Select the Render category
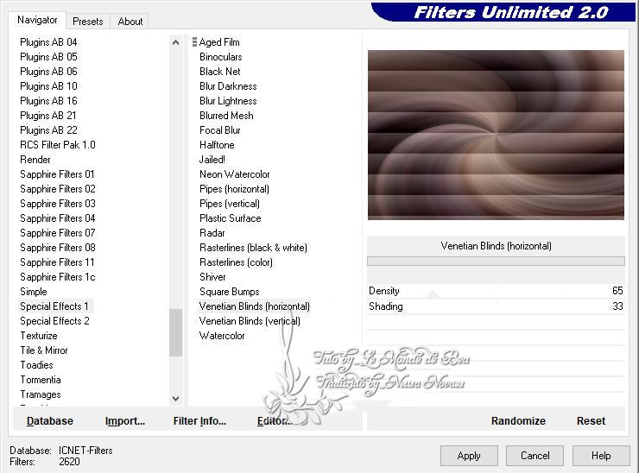 (x=35, y=160)
